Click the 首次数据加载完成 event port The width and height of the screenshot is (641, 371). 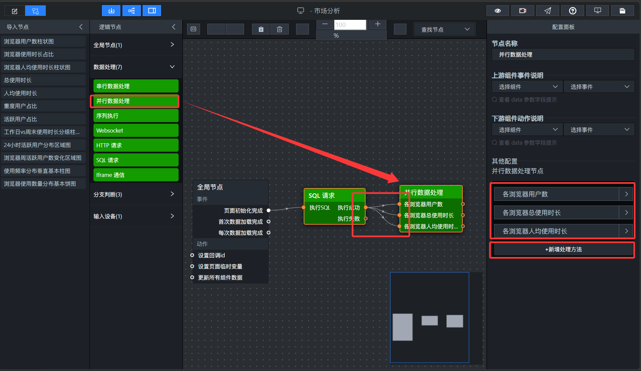(x=268, y=222)
